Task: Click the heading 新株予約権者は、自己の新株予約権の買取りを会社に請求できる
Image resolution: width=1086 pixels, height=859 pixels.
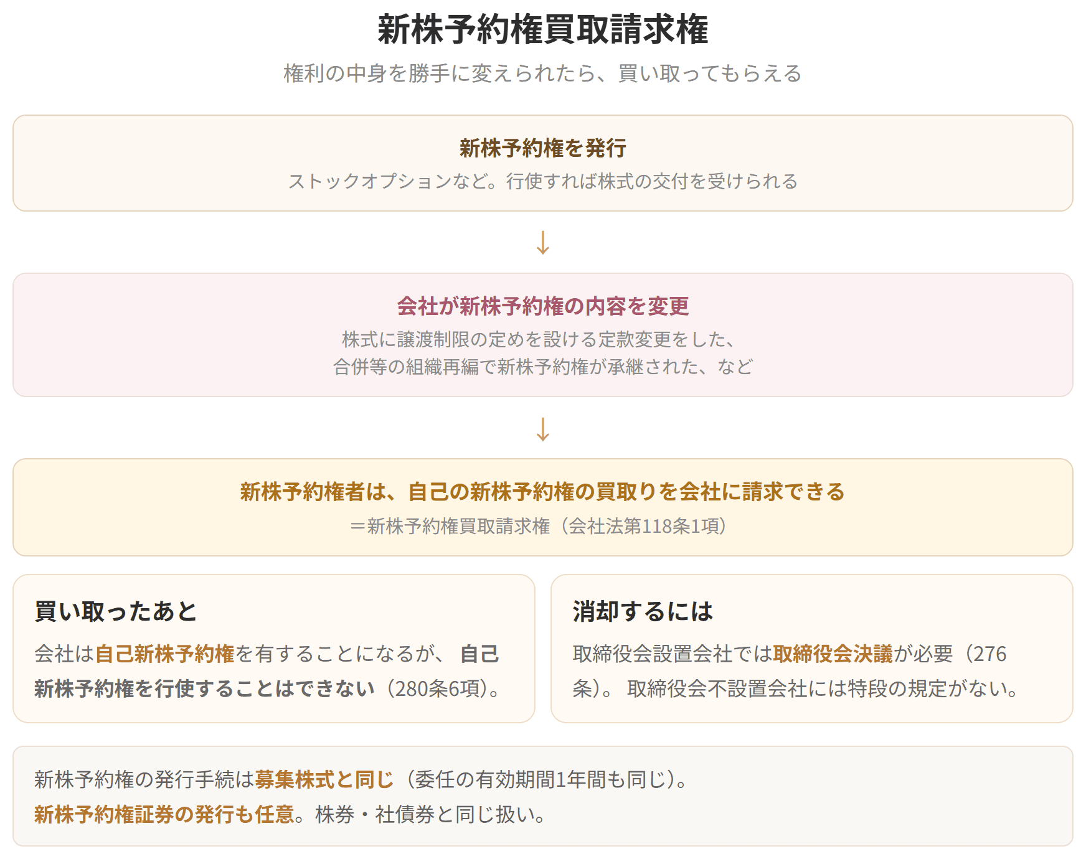Action: click(x=542, y=492)
